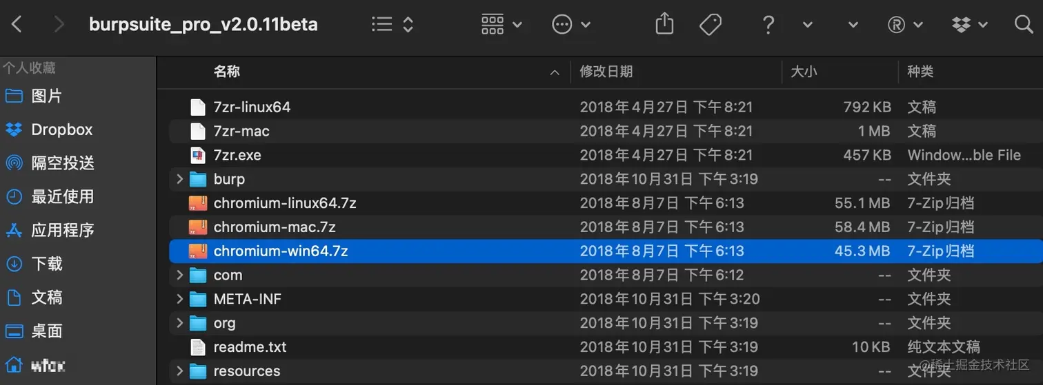Viewport: 1043px width, 385px height.
Task: Click the question mark help icon
Action: pos(768,25)
